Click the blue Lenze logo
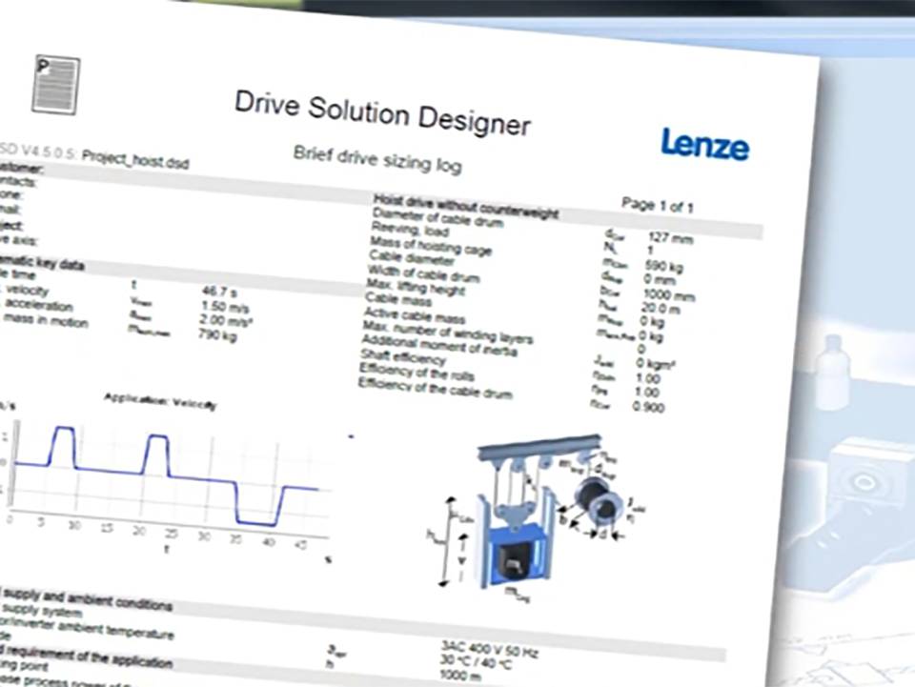The image size is (915, 687). (705, 145)
